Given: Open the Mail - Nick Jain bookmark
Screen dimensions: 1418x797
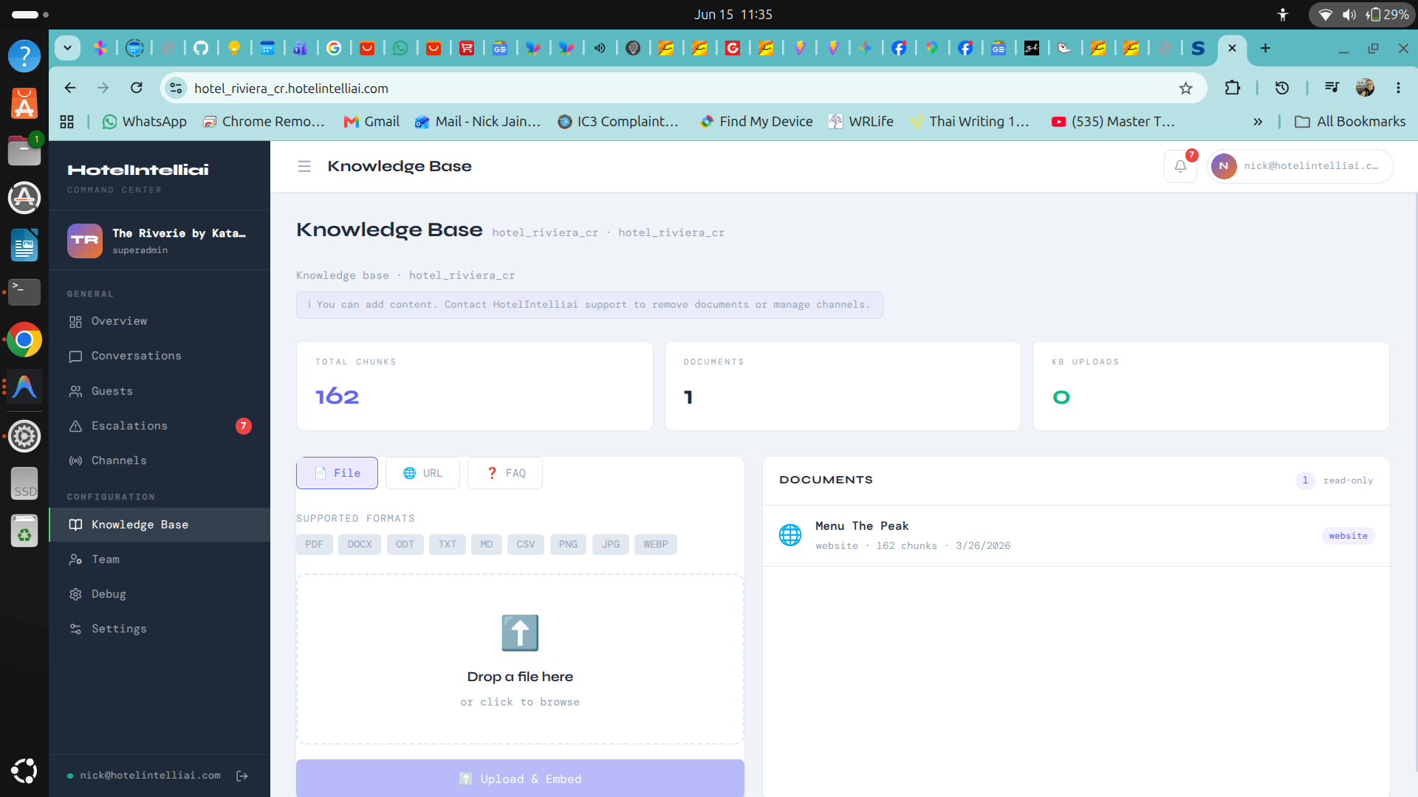Looking at the screenshot, I should pyautogui.click(x=478, y=122).
